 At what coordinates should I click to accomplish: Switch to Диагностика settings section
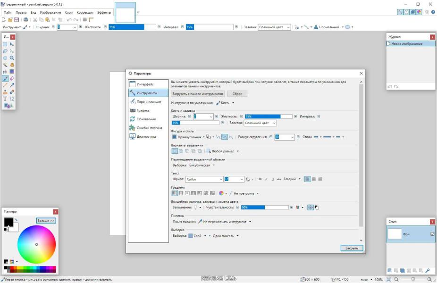(148, 136)
